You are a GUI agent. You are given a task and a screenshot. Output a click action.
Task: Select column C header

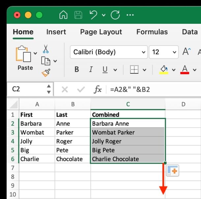tap(128, 104)
